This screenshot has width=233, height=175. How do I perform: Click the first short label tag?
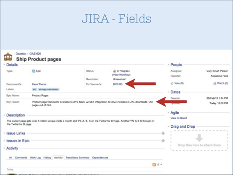coord(35,90)
